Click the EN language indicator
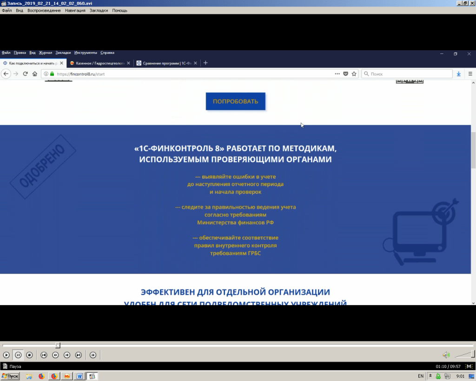Screen dimensions: 476x381 (x=421, y=376)
